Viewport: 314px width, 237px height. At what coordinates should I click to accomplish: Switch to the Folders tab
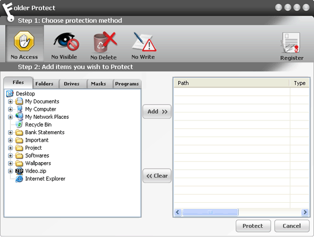click(46, 84)
